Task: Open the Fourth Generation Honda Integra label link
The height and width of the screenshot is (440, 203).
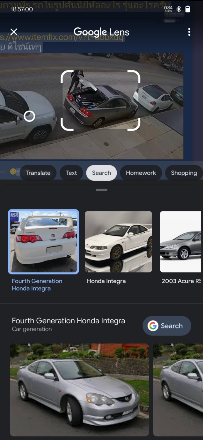Action: pos(37,285)
